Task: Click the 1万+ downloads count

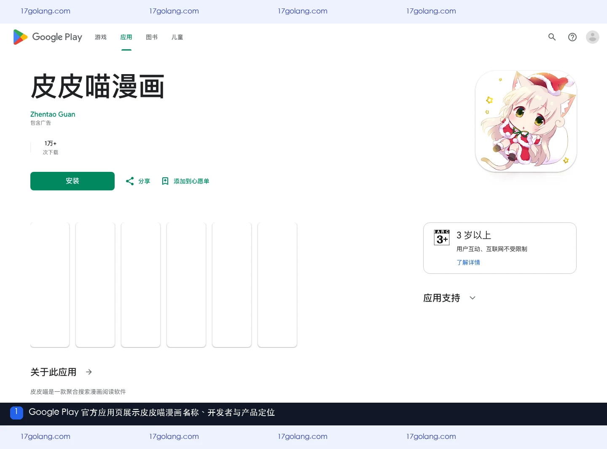Action: 51,143
